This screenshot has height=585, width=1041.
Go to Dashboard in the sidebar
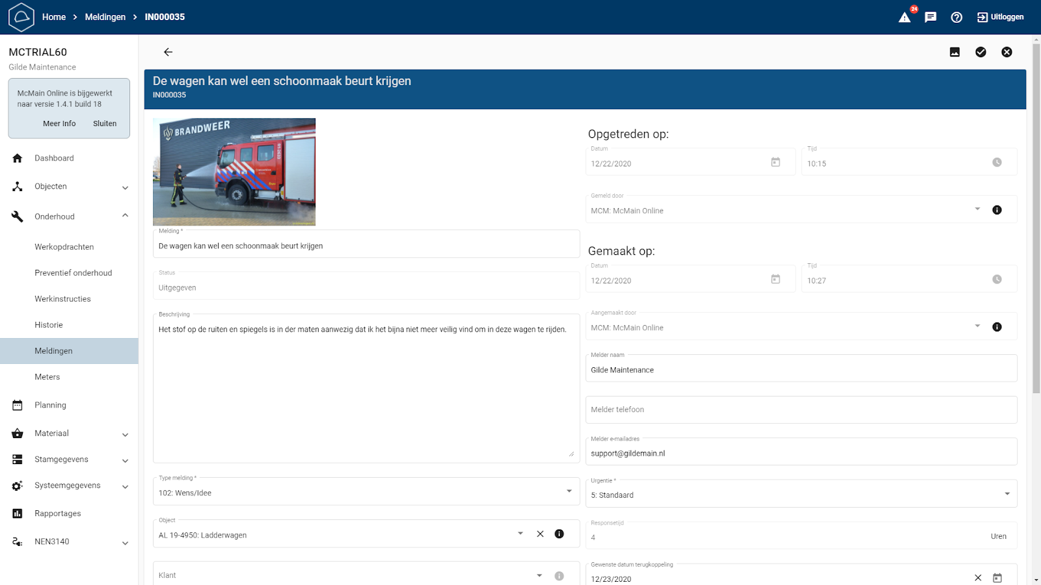(x=54, y=158)
